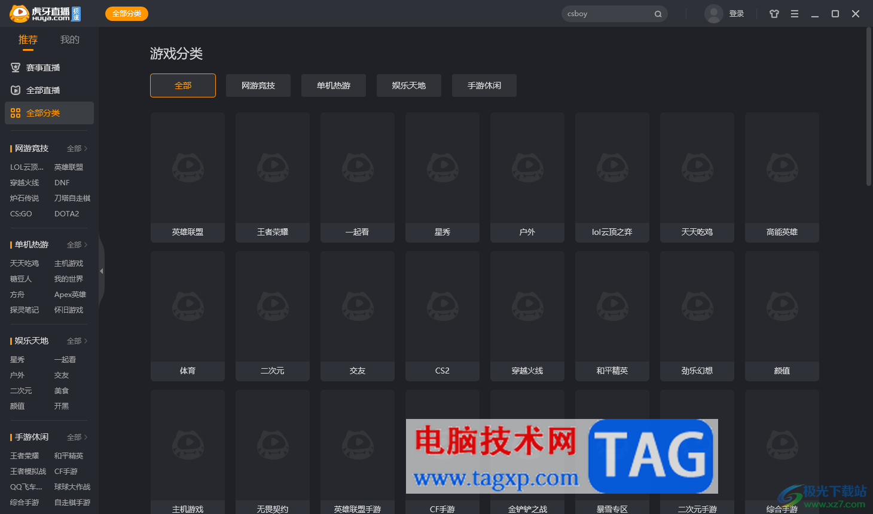Click DNF in sidebar list
Screen dimensions: 873x514
62,183
